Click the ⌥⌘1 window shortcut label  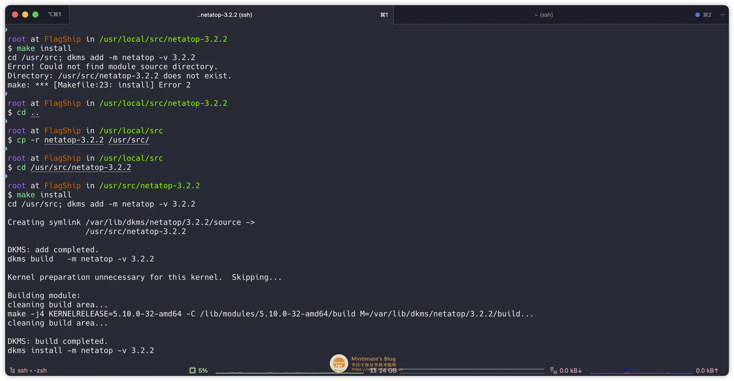pos(54,14)
